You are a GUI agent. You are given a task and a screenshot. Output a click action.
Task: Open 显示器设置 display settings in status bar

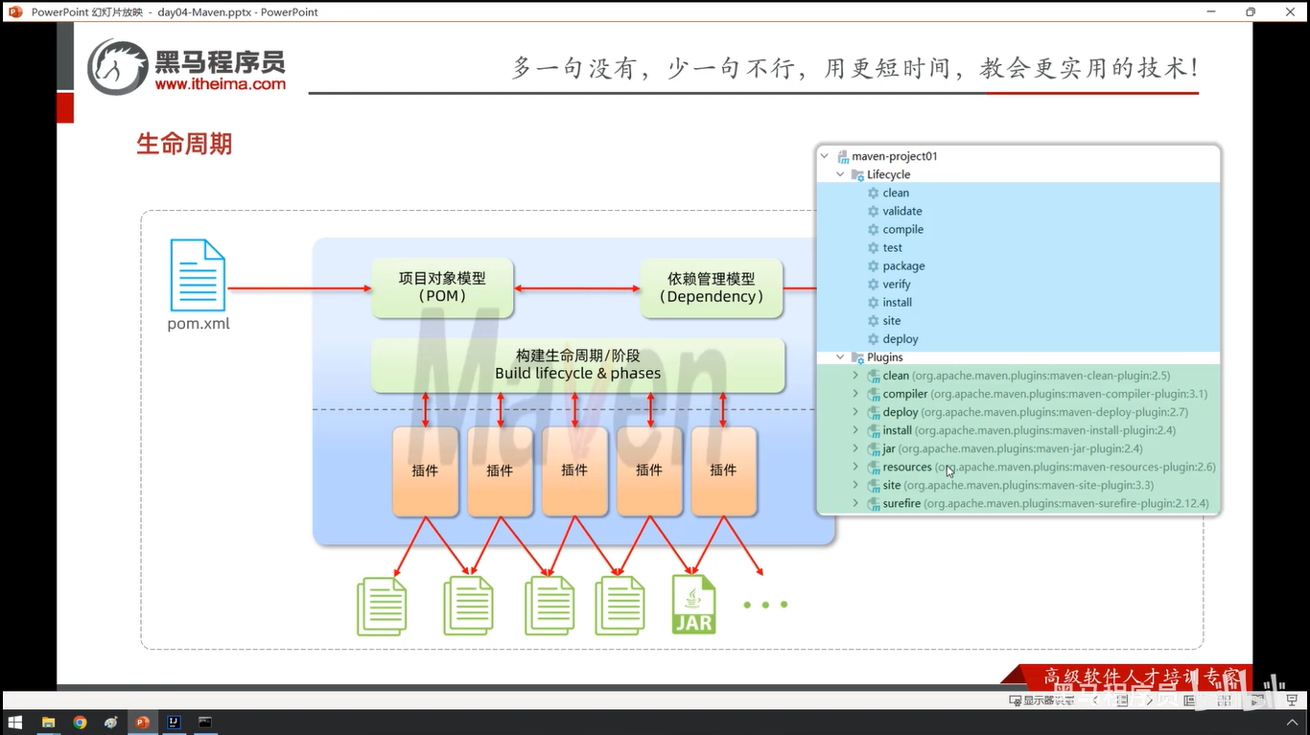click(1042, 701)
